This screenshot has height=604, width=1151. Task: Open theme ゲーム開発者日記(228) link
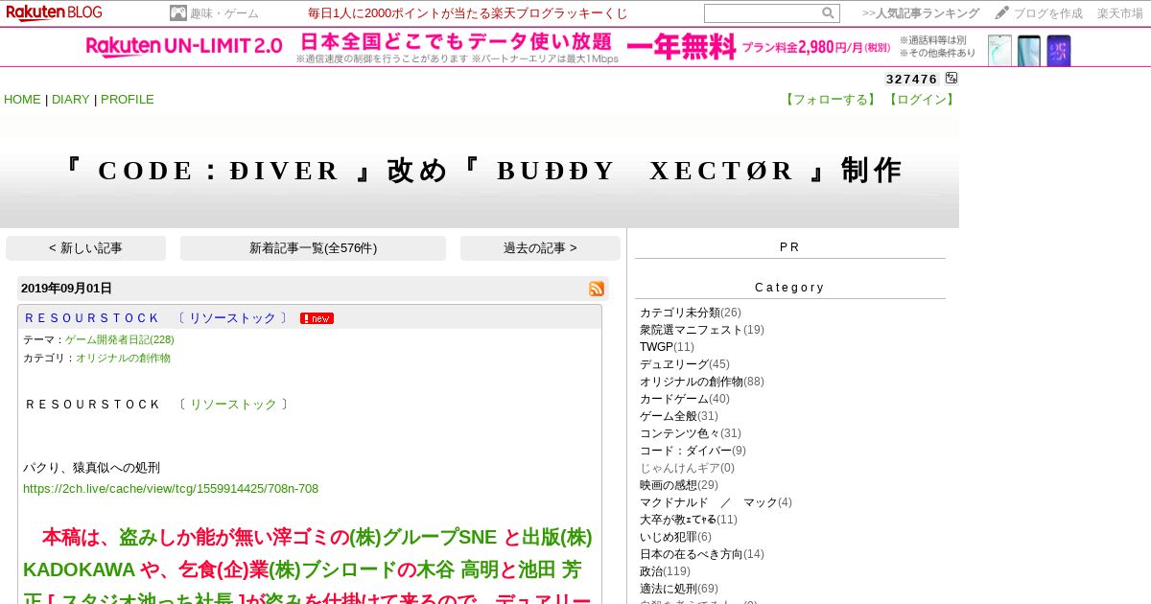(x=120, y=339)
